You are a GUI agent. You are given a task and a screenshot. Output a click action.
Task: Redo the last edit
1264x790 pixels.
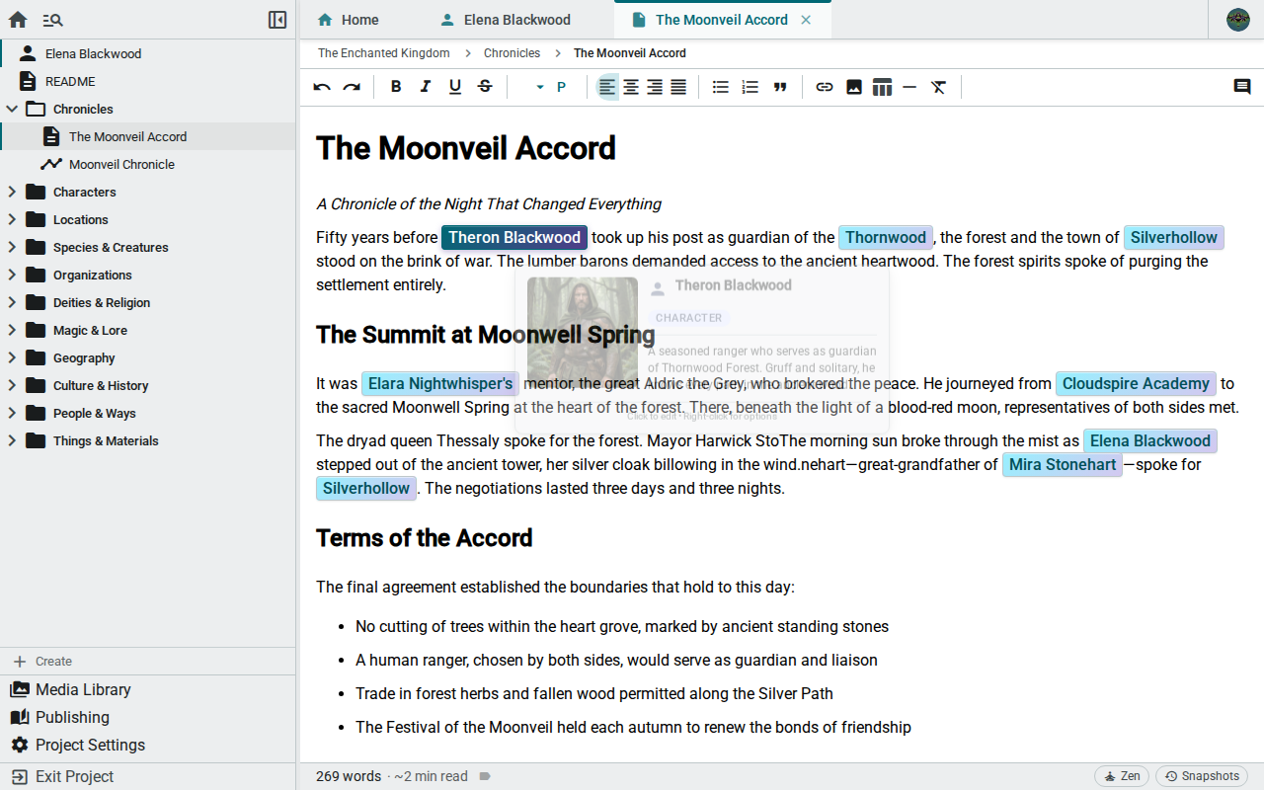(352, 87)
